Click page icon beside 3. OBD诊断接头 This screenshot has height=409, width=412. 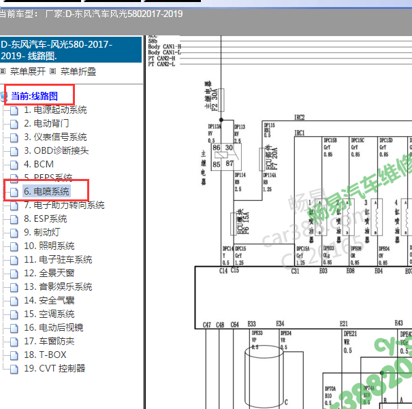tap(14, 152)
